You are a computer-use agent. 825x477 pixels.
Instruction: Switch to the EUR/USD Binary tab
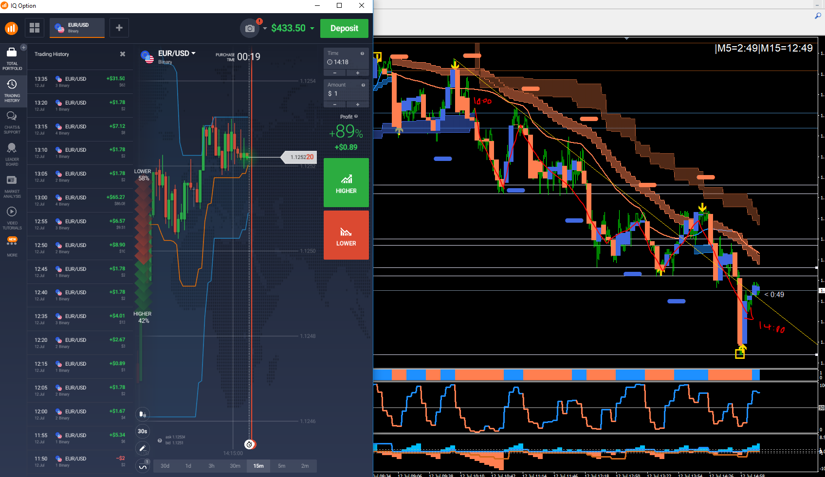[77, 28]
